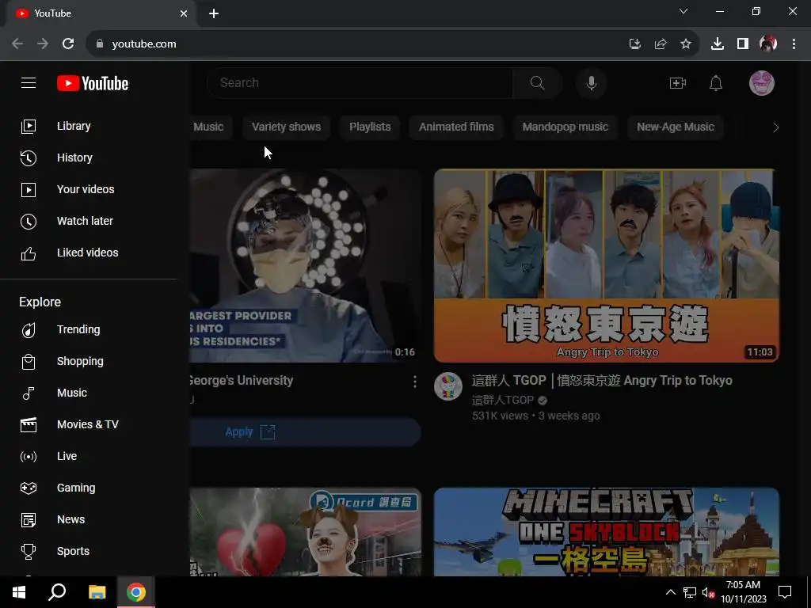Expand more chips with the right arrow

(775, 127)
